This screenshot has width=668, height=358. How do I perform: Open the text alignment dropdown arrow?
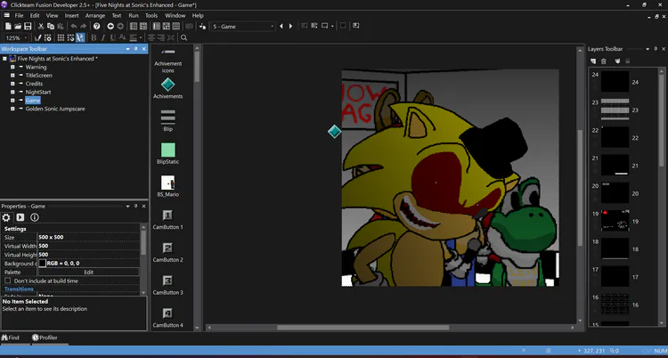[x=141, y=38]
